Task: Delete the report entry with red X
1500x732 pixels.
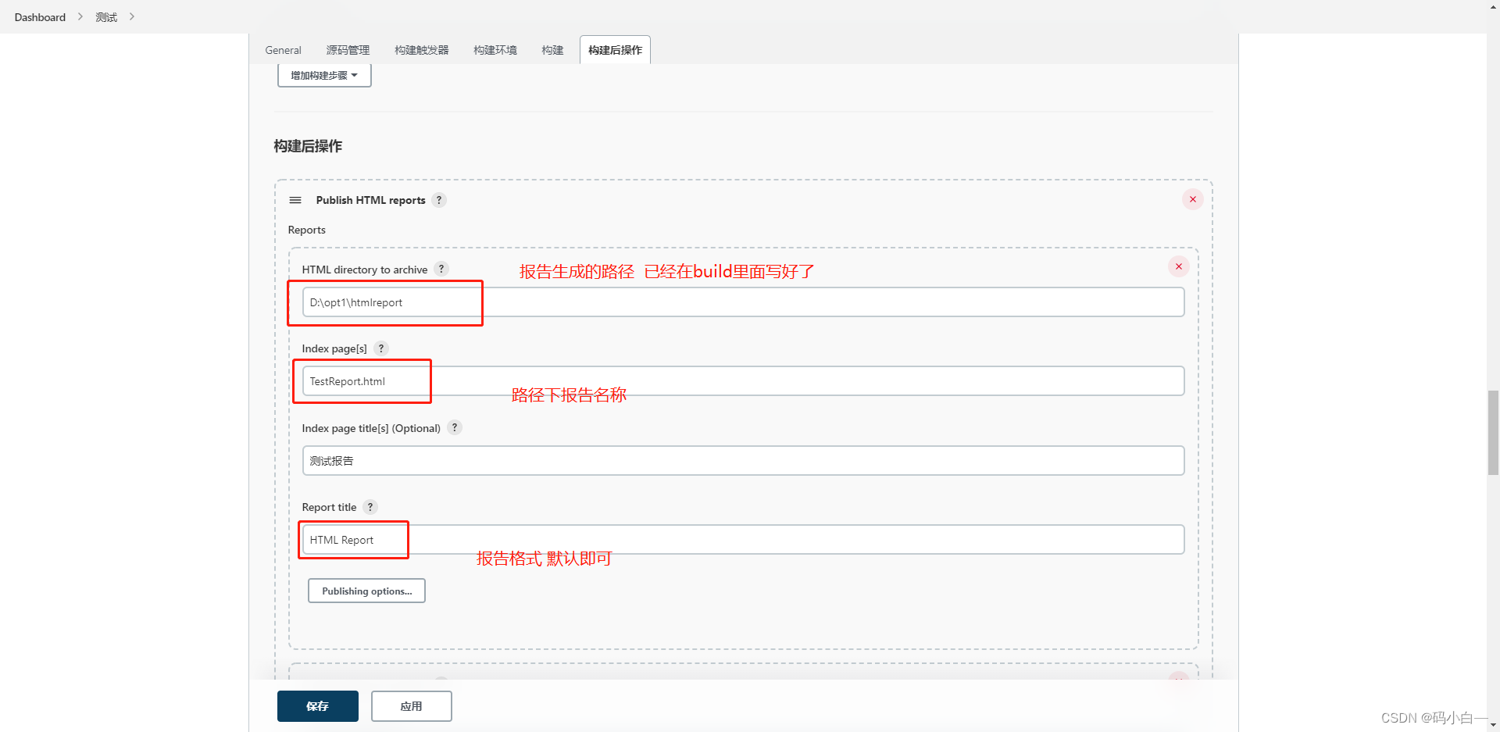Action: coord(1178,266)
